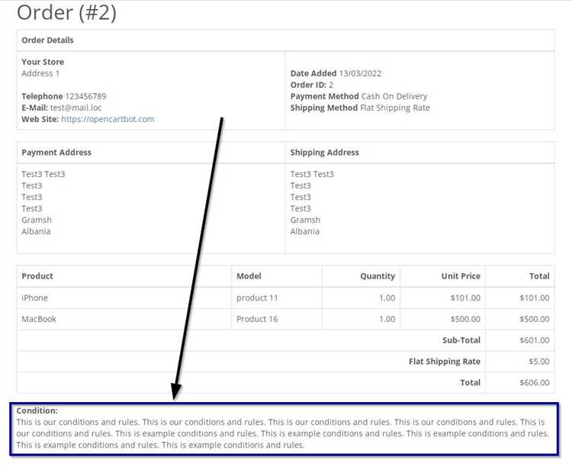572x473 pixels.
Task: Select the MacBook row total $500.00
Action: pyautogui.click(x=535, y=319)
